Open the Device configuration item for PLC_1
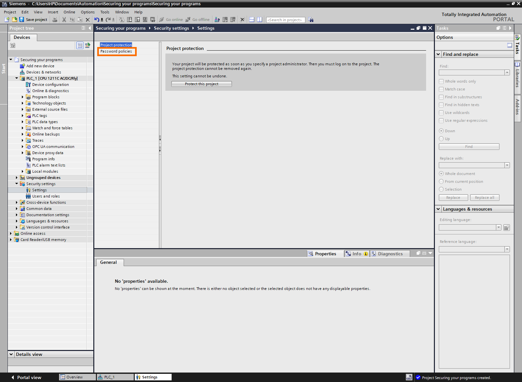 coord(50,84)
